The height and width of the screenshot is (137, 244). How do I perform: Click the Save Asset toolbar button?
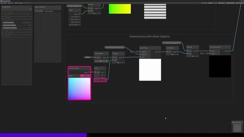(x=3, y=3)
